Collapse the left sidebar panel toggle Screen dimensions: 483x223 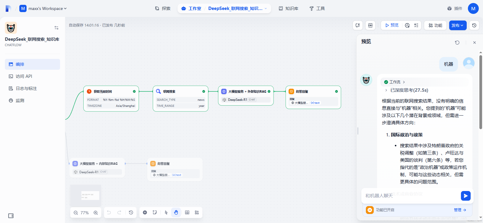(11, 216)
